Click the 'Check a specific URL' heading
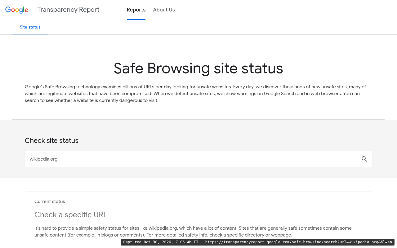The image size is (397, 248). click(71, 215)
